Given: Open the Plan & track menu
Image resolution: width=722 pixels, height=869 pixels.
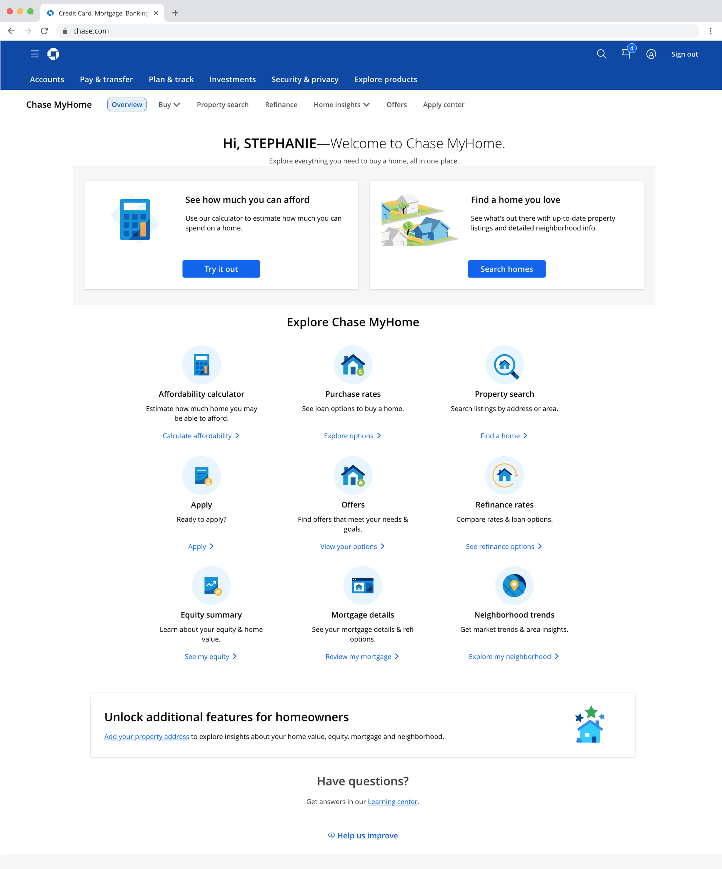Looking at the screenshot, I should point(171,79).
